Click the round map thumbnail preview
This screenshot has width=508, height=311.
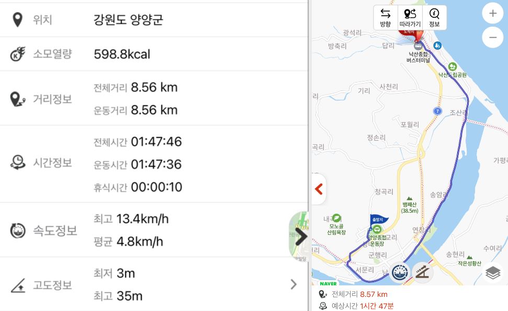click(298, 236)
